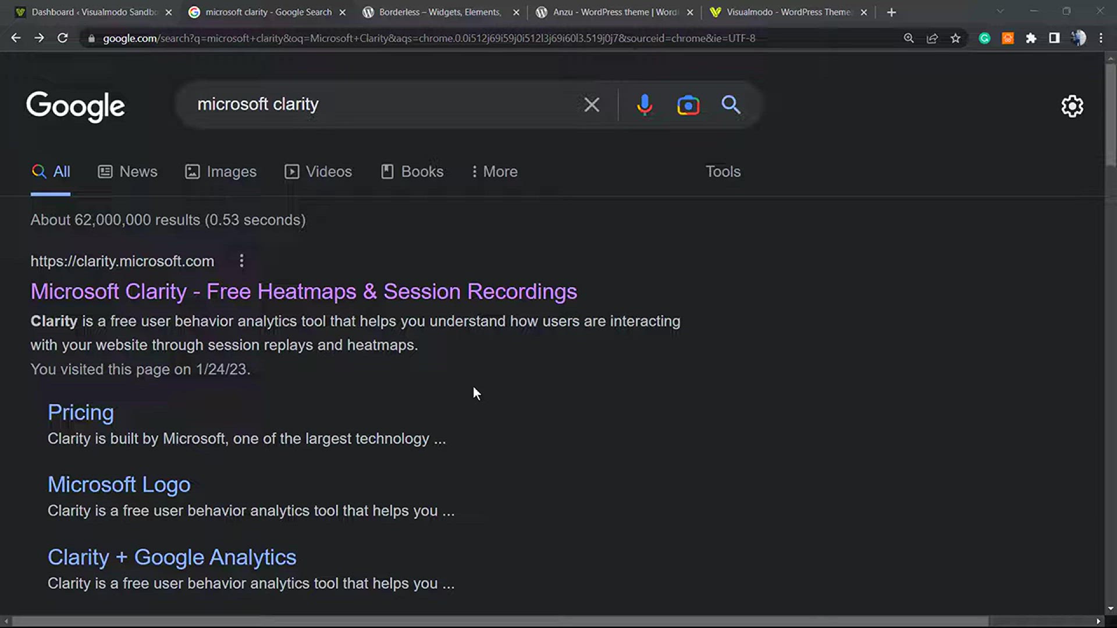Open the search Tools options

(x=723, y=172)
